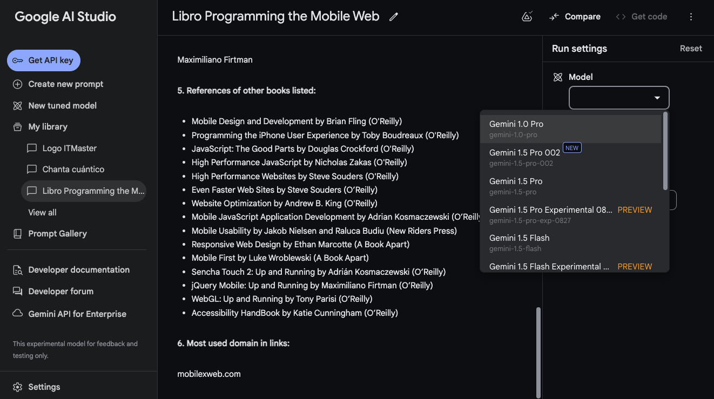Click the key icon on Get API key
714x399 pixels.
point(18,60)
